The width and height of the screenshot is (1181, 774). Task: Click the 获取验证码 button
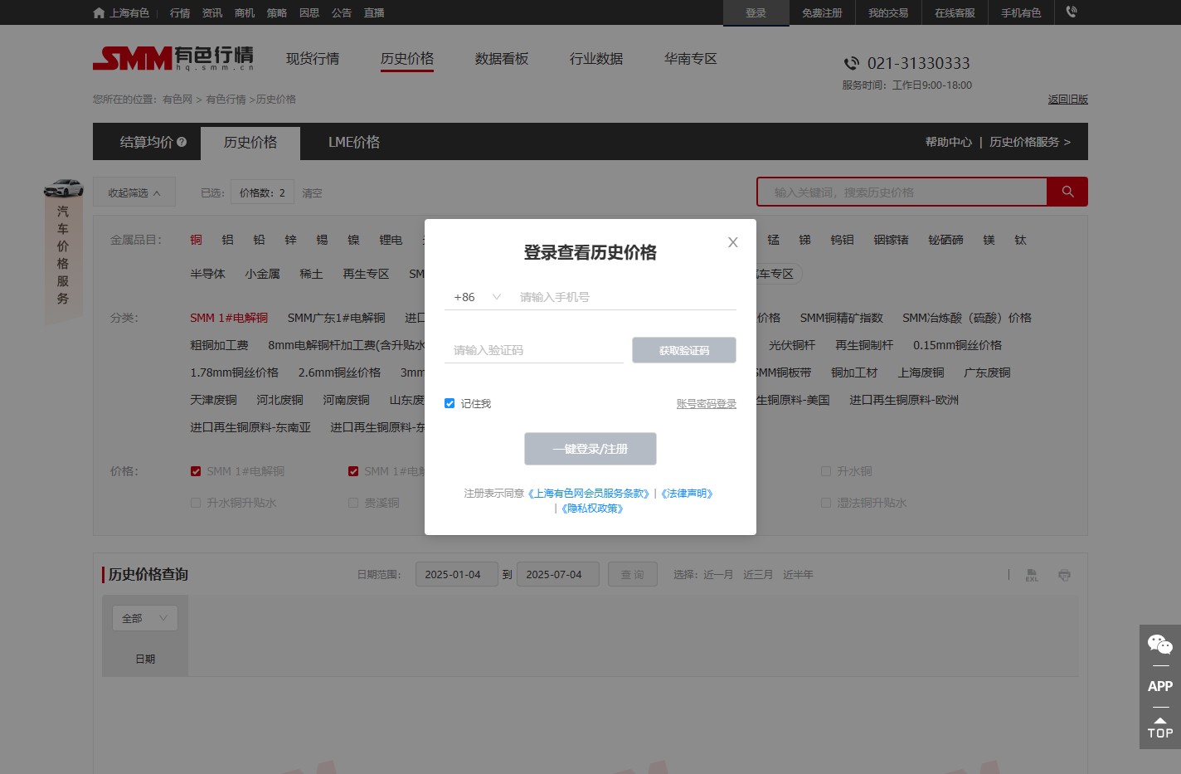pyautogui.click(x=684, y=350)
